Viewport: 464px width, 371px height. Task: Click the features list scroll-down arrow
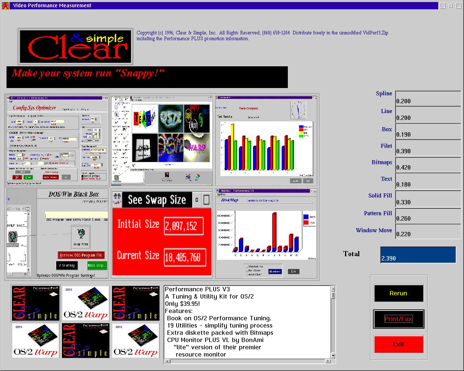333,356
